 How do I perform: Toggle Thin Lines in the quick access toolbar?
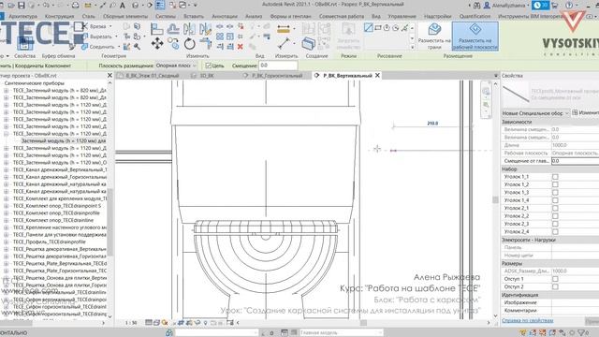(160, 5)
